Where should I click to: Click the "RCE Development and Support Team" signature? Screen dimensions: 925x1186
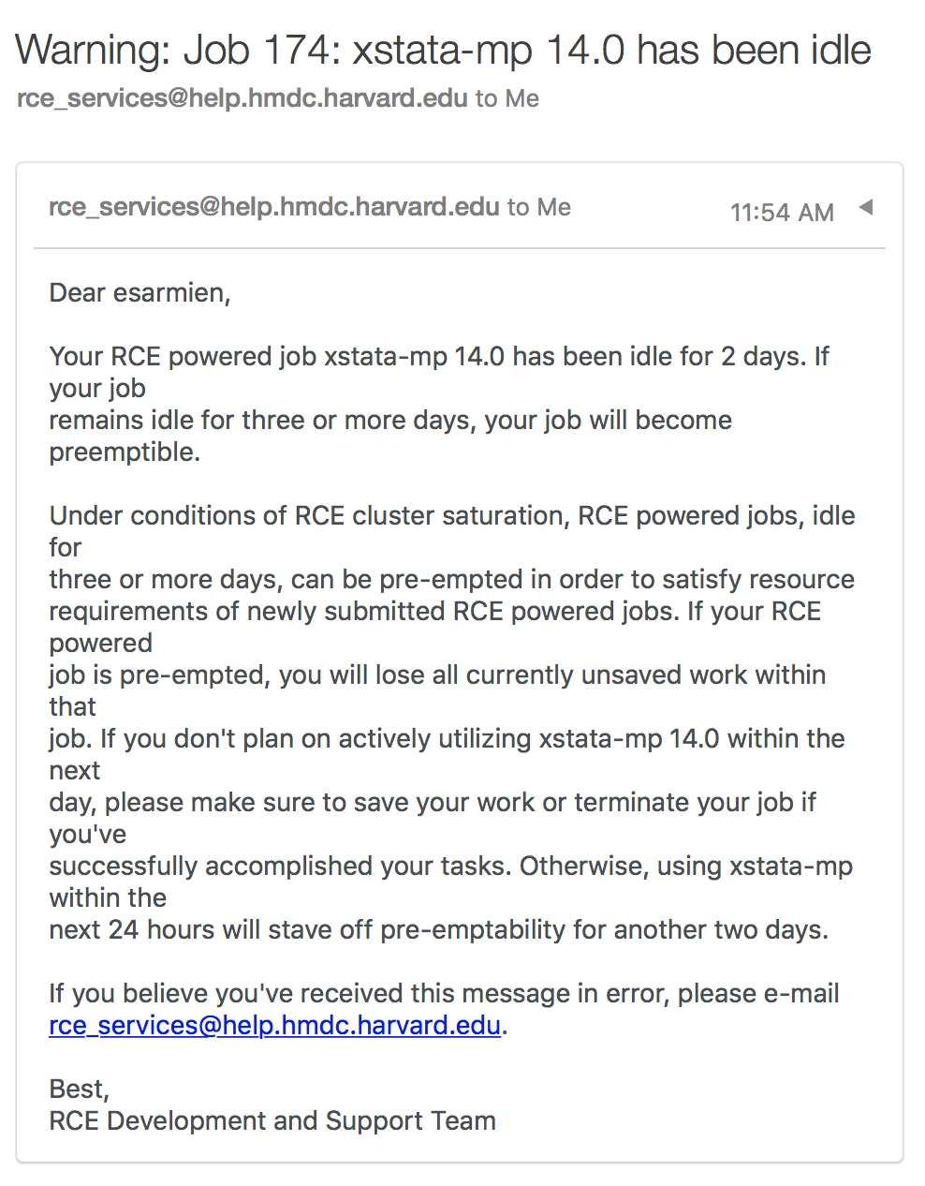click(272, 1121)
